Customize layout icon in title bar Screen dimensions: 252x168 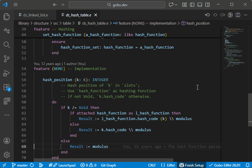pos(185,5)
